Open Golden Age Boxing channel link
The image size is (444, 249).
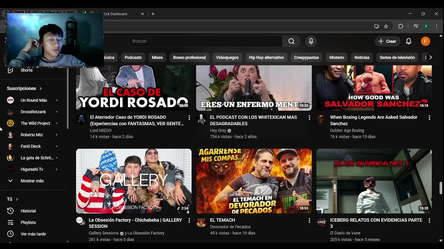tap(347, 130)
